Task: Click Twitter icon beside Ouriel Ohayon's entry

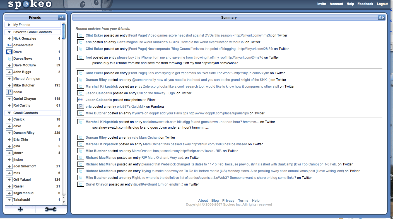Action: tap(81, 184)
